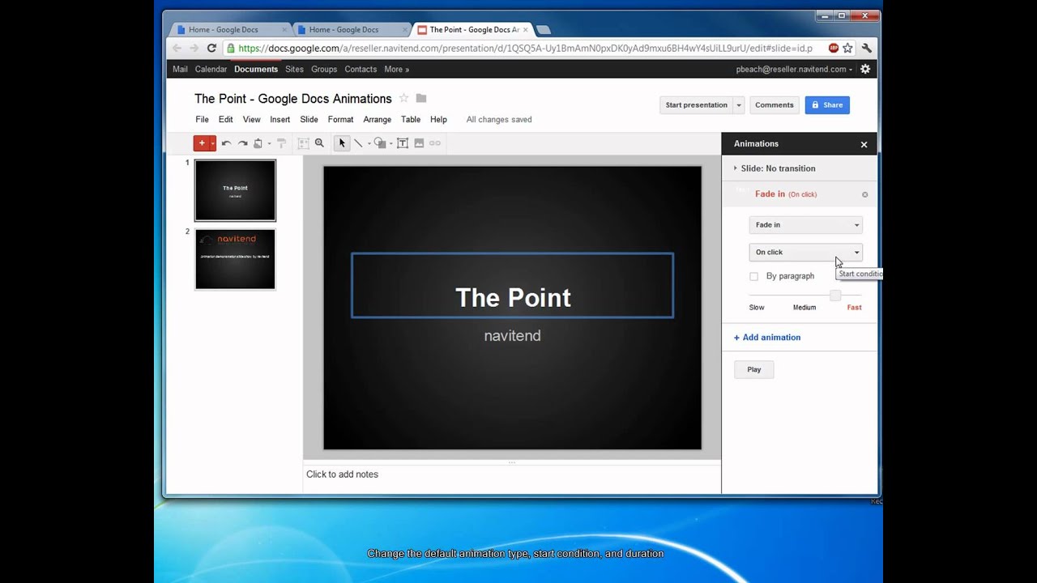This screenshot has width=1037, height=583.
Task: Click the zoom to fit icon
Action: 303,143
